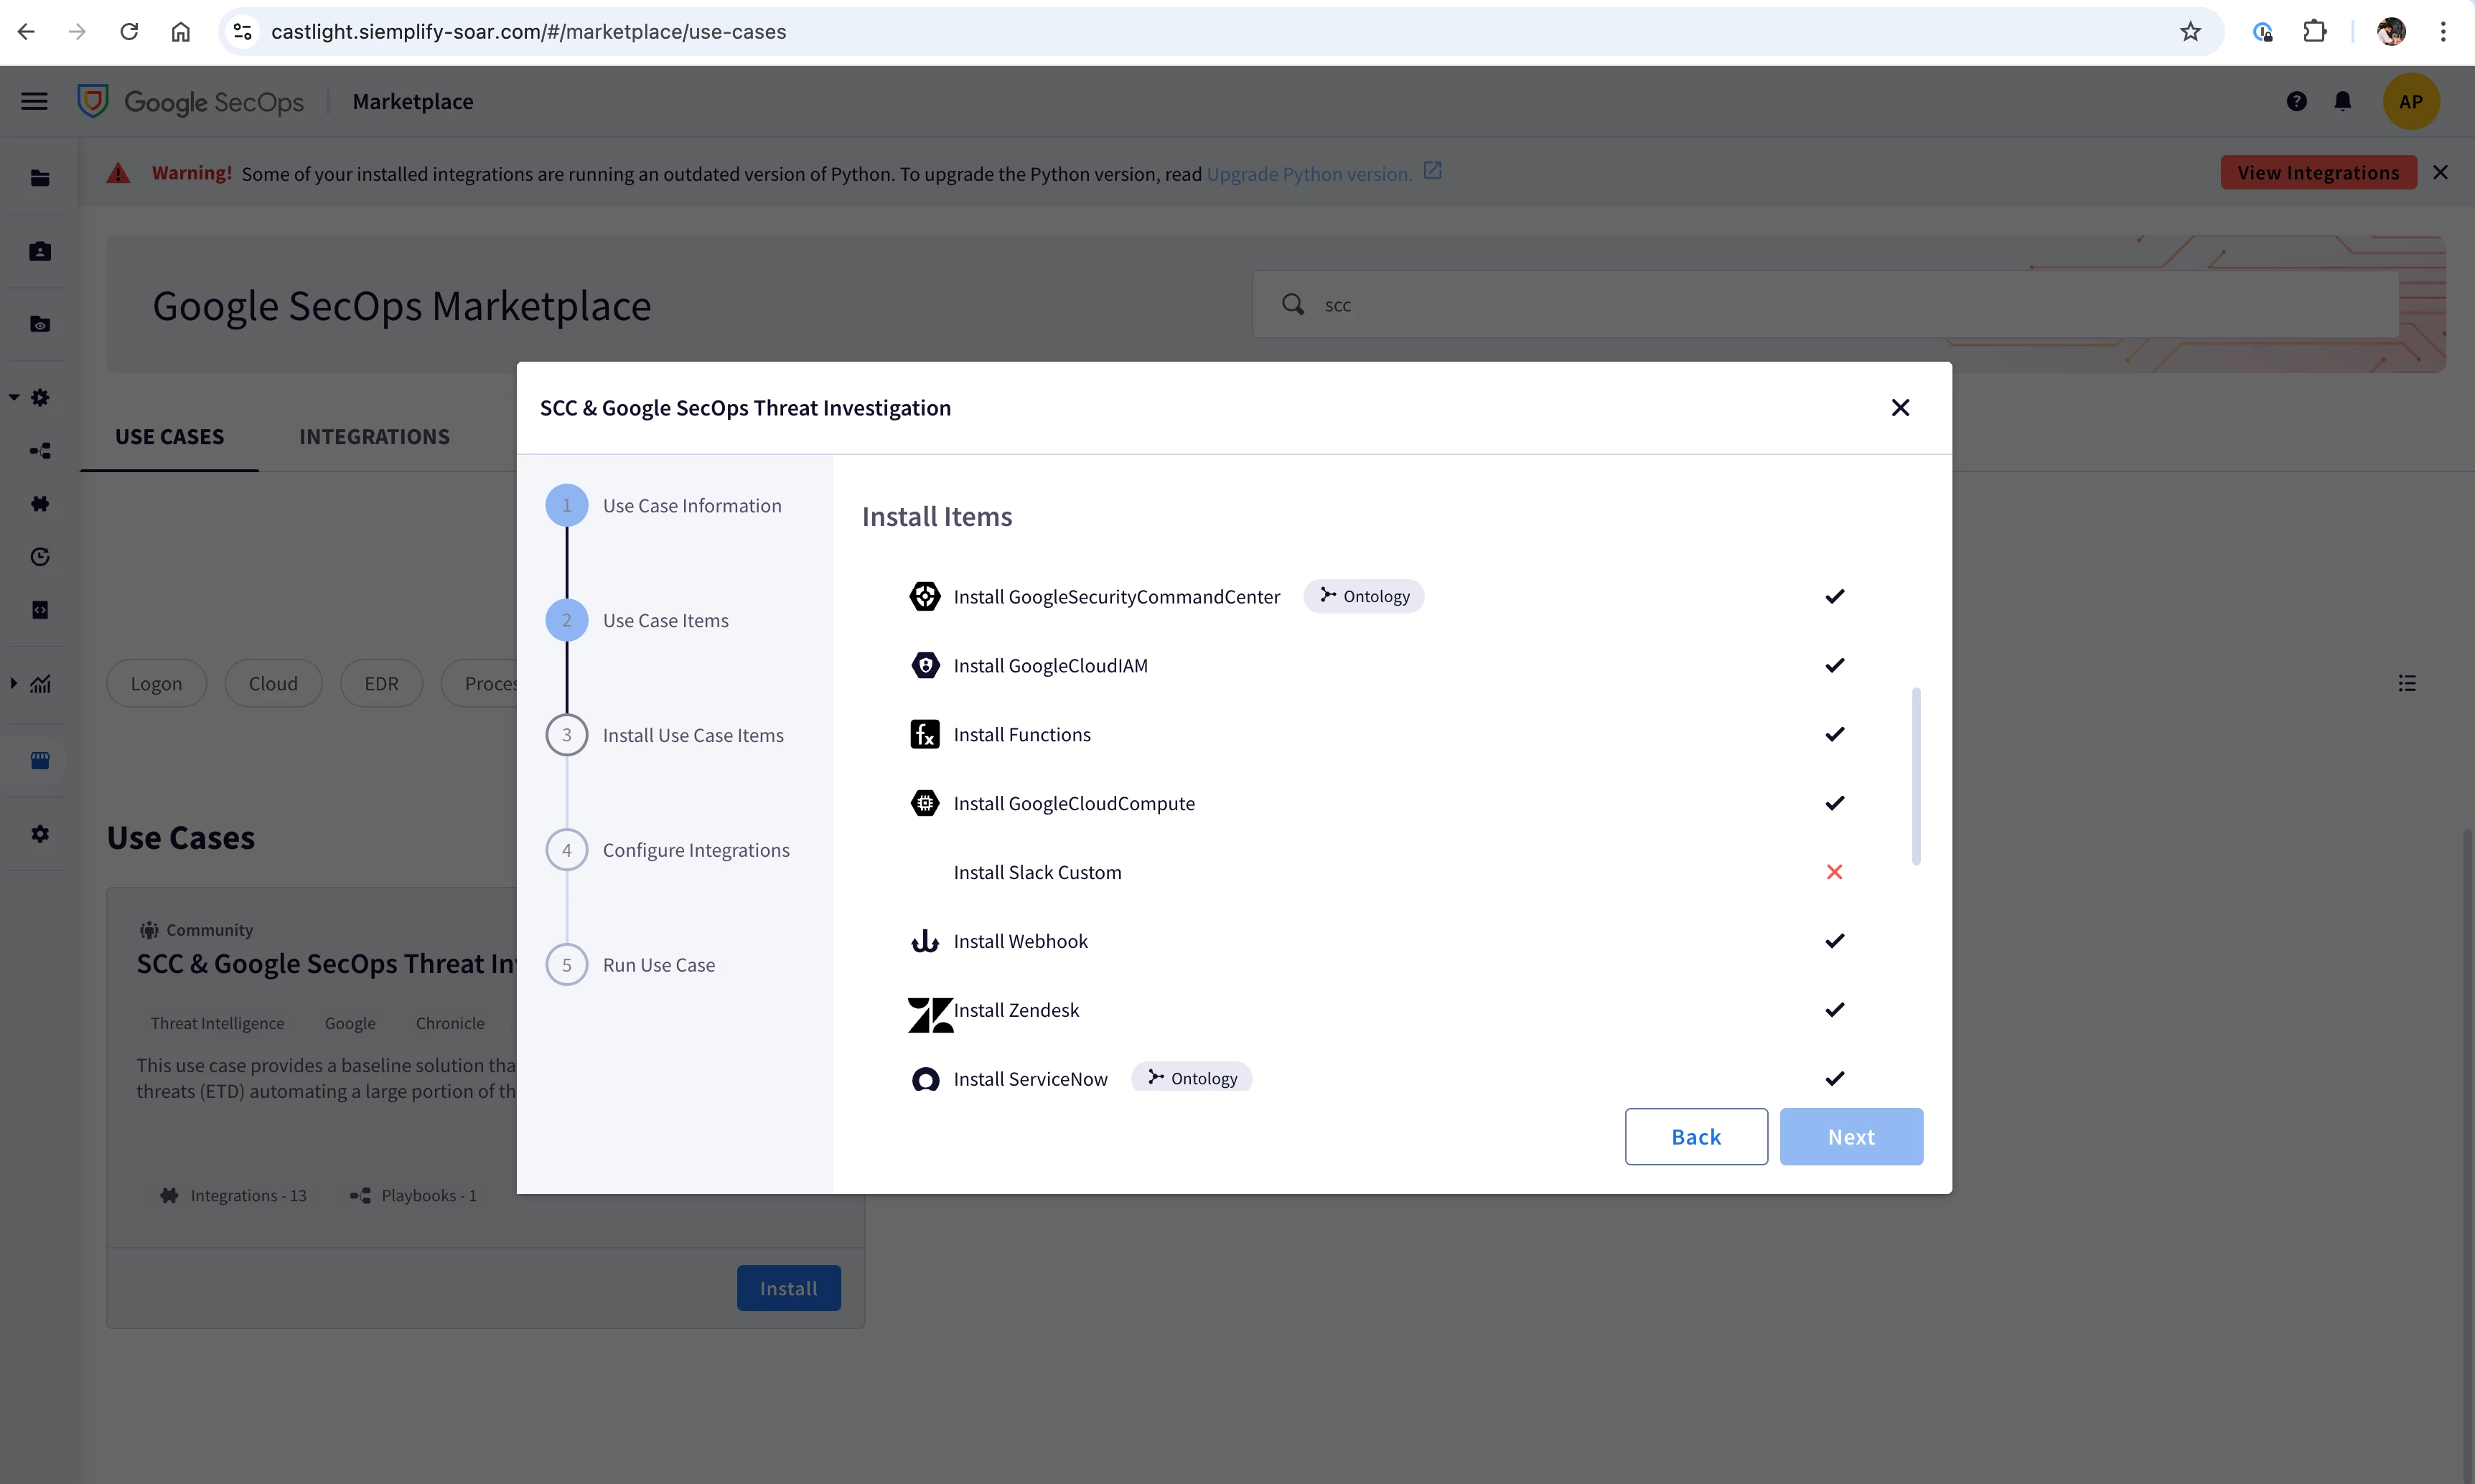Click the GoogleSecurityCommandCenter integration icon
2475x1484 pixels.
pyautogui.click(x=925, y=596)
